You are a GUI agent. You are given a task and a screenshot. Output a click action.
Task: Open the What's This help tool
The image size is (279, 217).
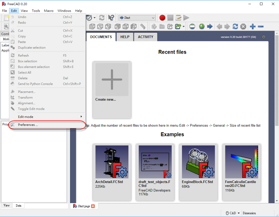(111, 18)
